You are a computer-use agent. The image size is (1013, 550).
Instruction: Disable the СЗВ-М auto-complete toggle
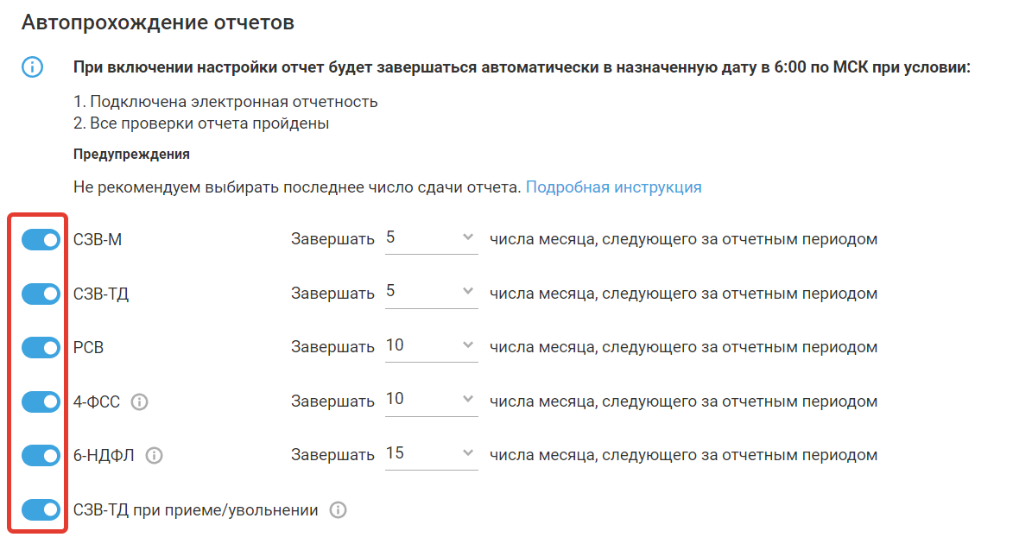click(x=41, y=240)
